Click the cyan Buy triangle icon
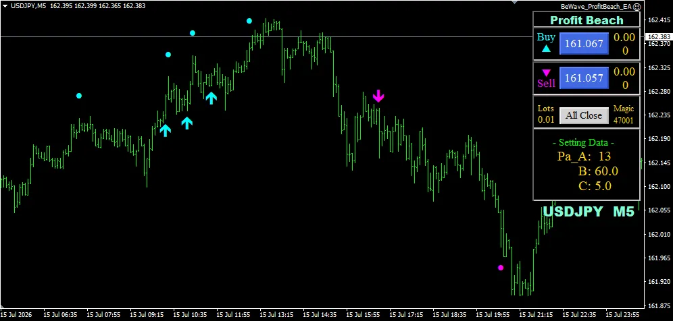The width and height of the screenshot is (673, 321). pos(546,49)
